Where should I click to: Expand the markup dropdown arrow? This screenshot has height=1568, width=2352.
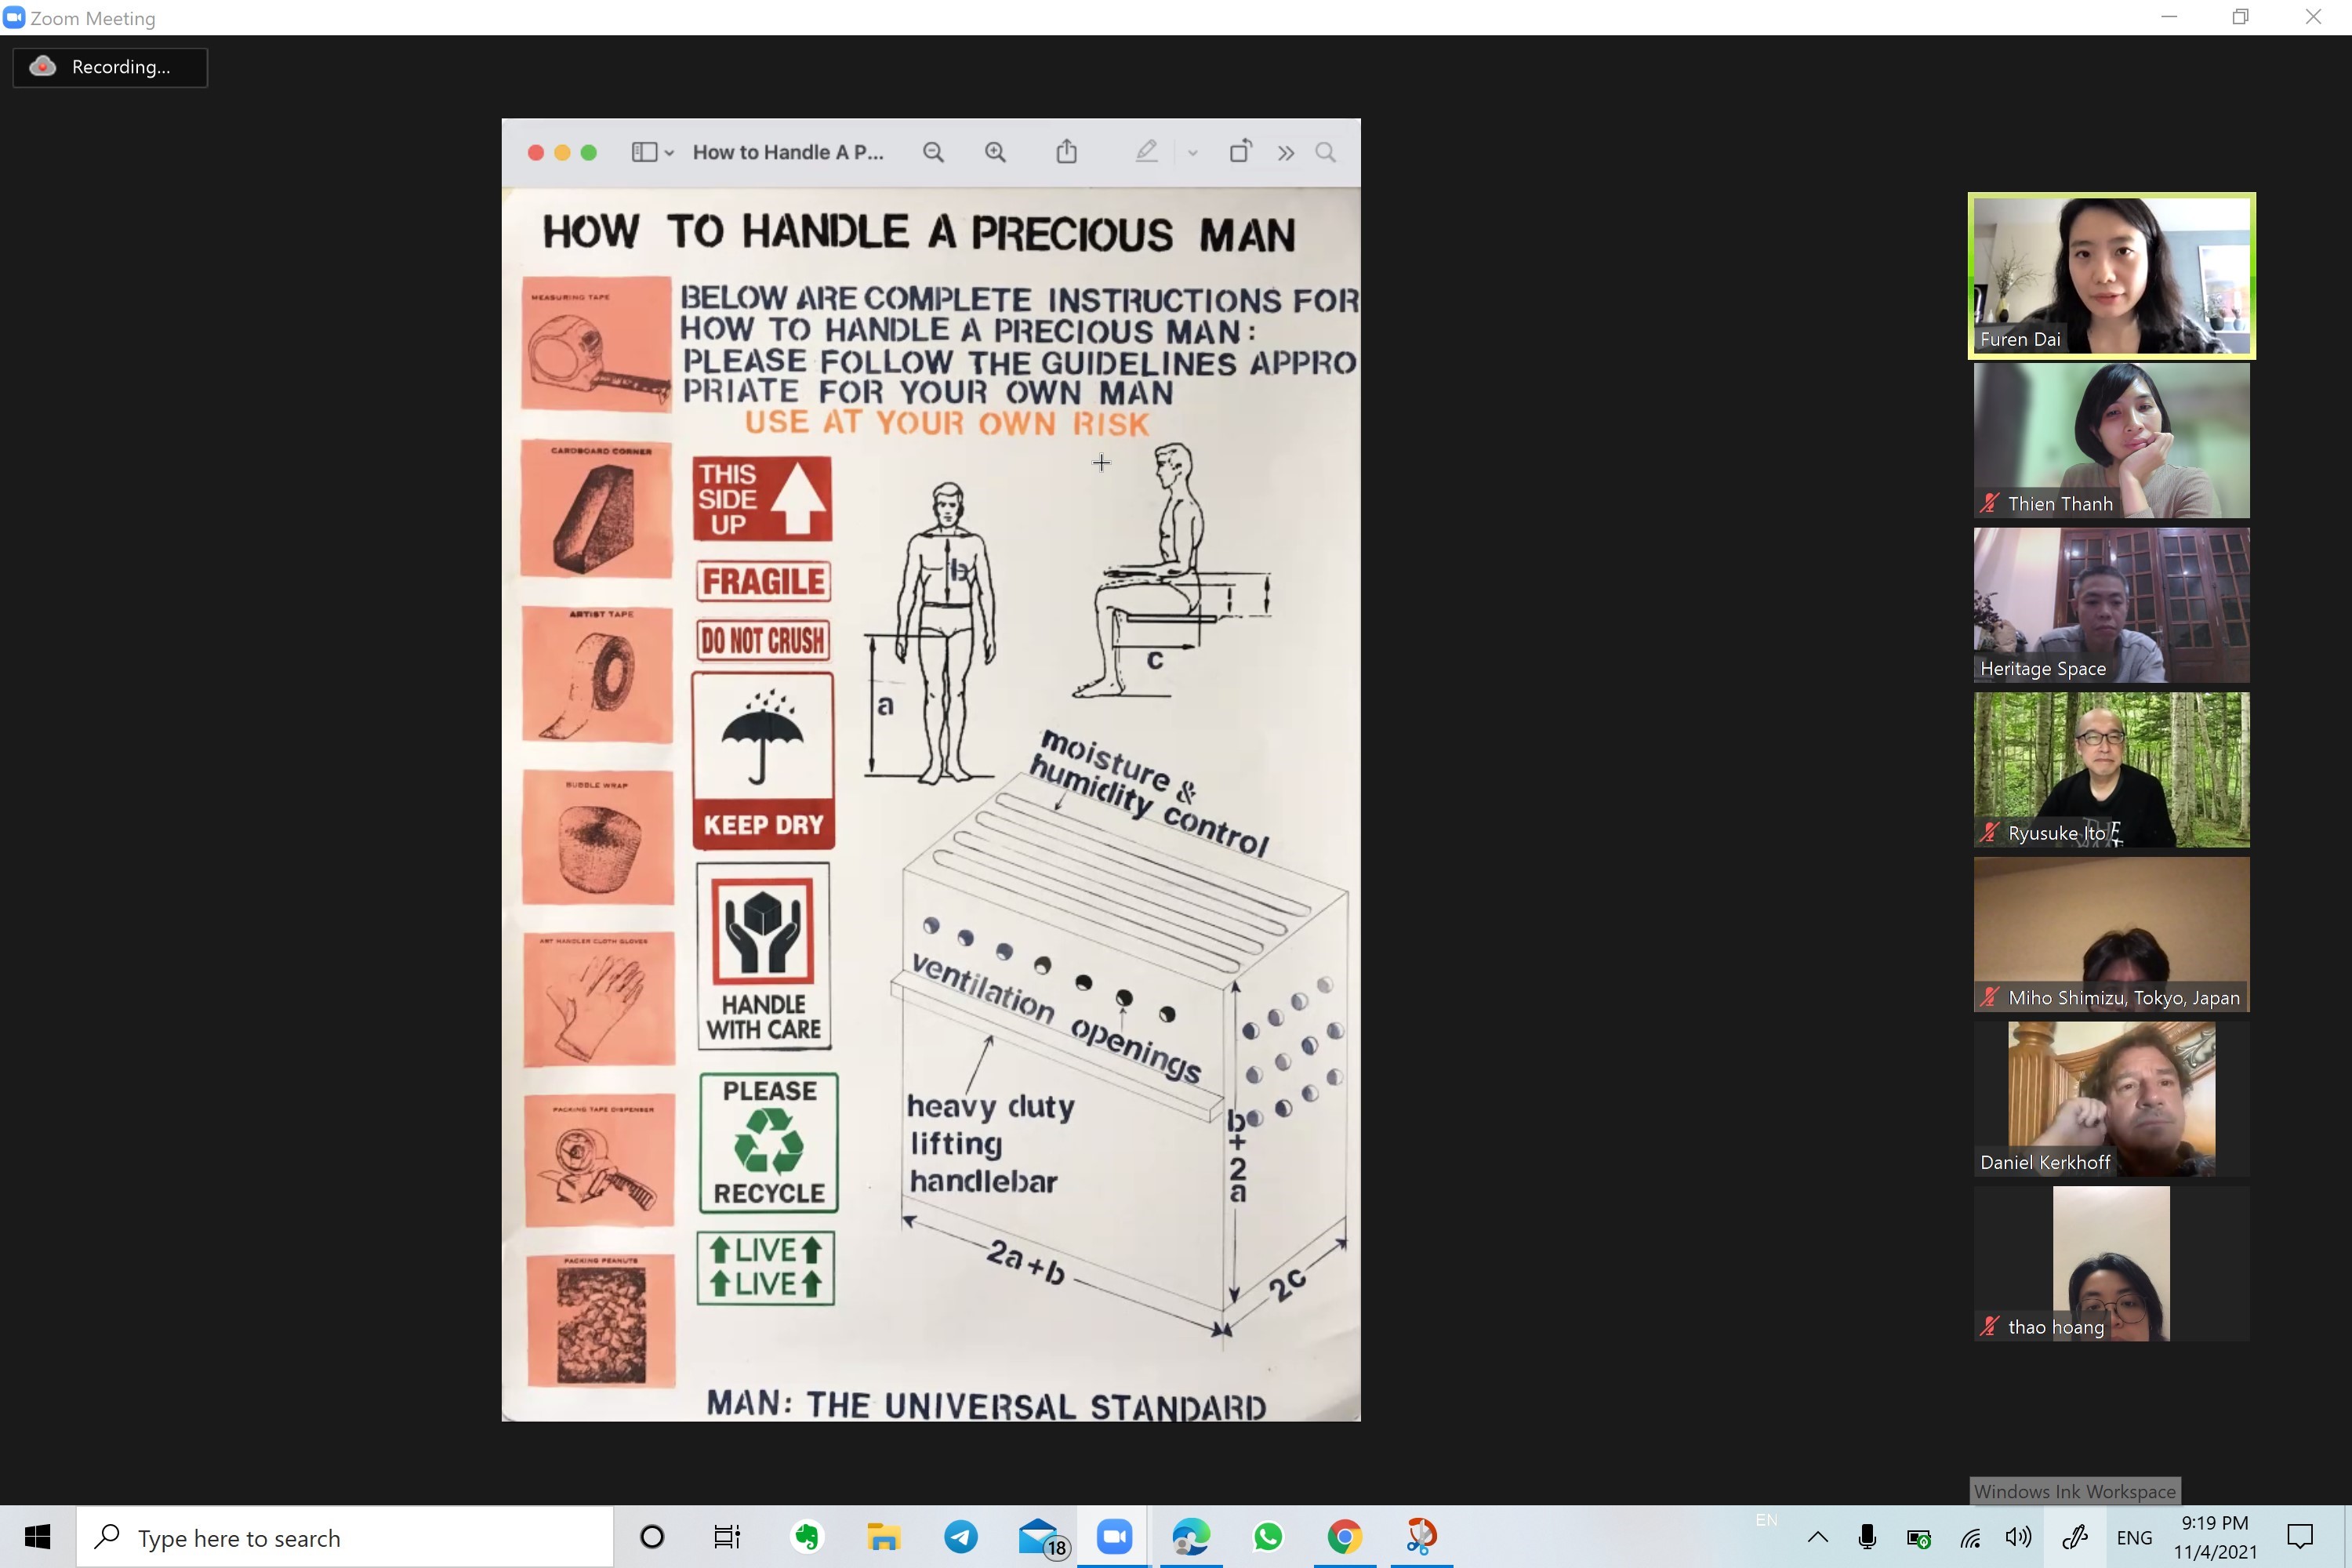[1192, 153]
